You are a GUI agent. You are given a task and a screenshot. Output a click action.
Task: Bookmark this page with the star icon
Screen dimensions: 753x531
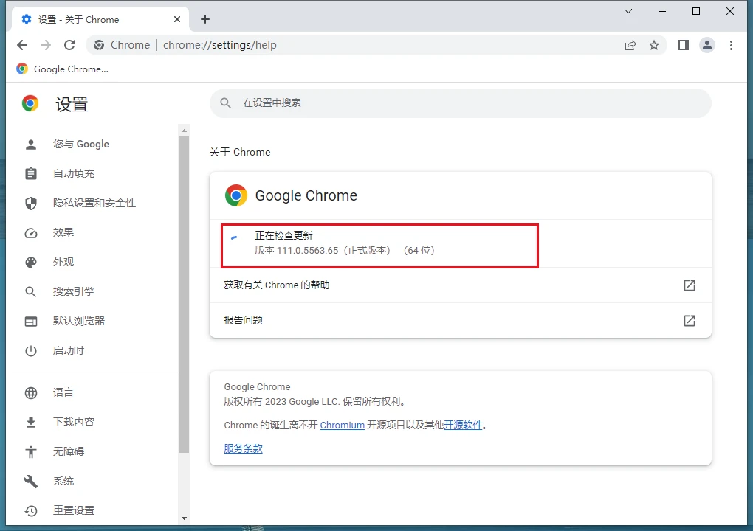click(654, 45)
